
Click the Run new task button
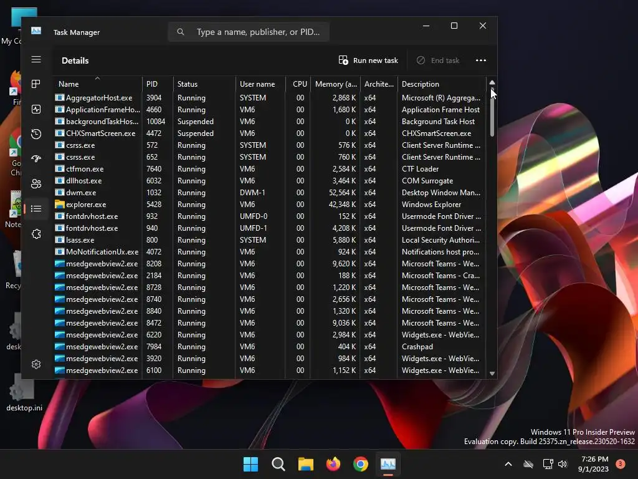pyautogui.click(x=368, y=60)
